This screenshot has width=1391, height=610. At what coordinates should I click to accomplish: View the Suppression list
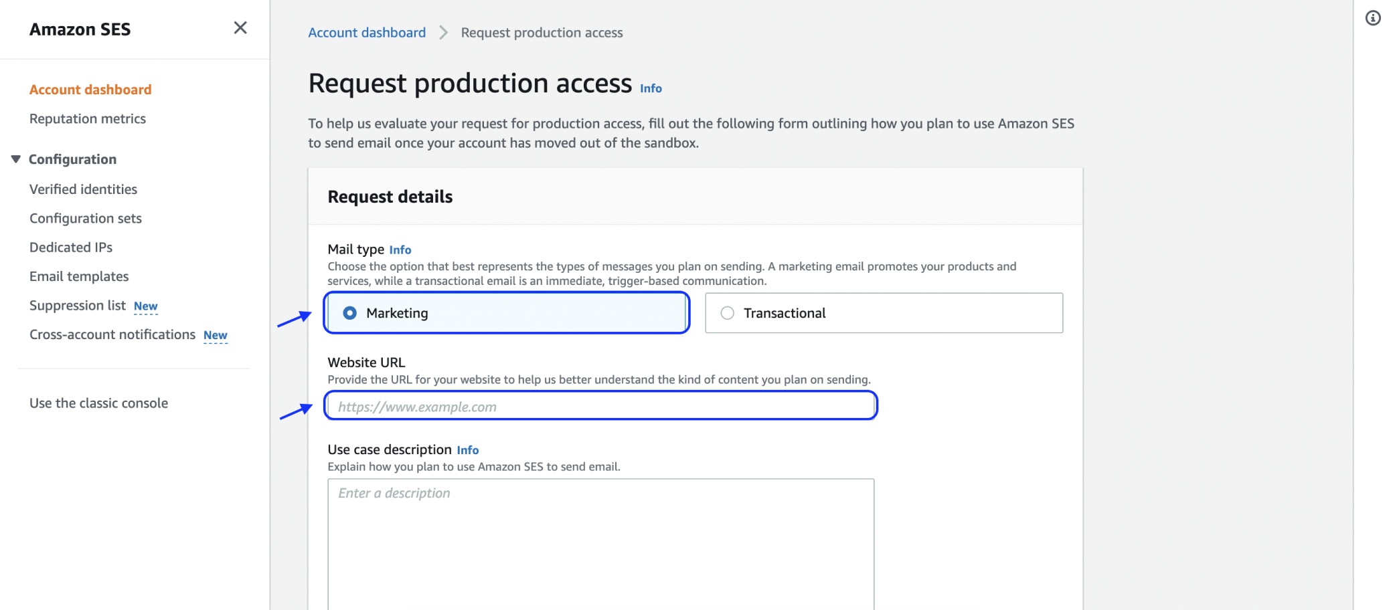coord(77,305)
